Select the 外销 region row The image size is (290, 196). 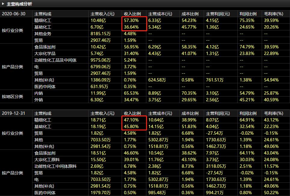click(x=161, y=100)
